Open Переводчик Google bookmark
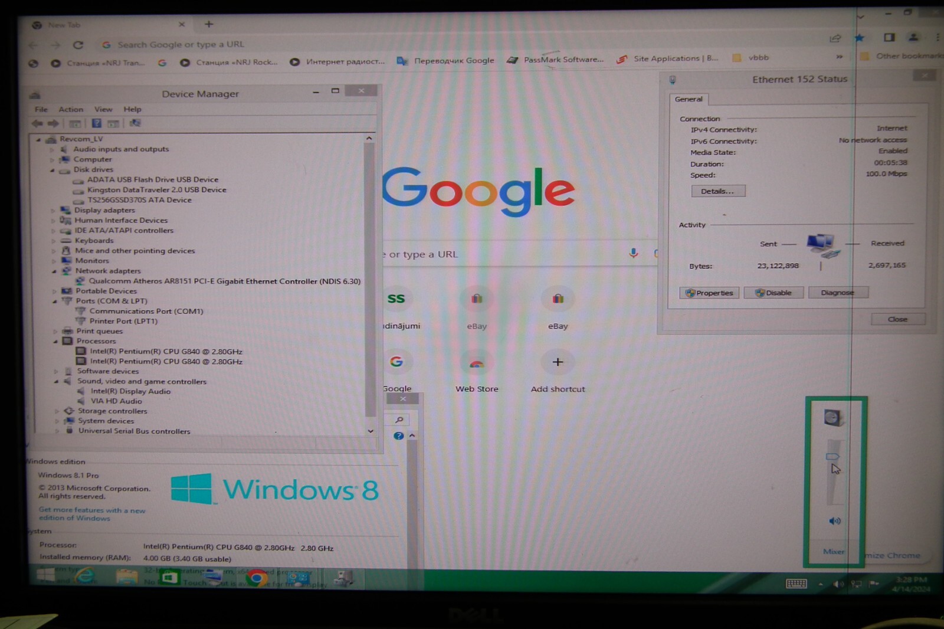 [x=445, y=60]
